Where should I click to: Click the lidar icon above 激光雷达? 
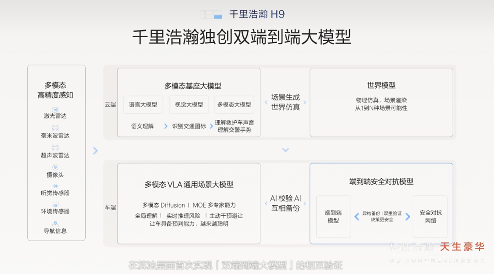55,110
